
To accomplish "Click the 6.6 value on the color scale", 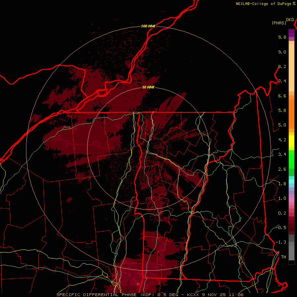I will pyautogui.click(x=282, y=96).
